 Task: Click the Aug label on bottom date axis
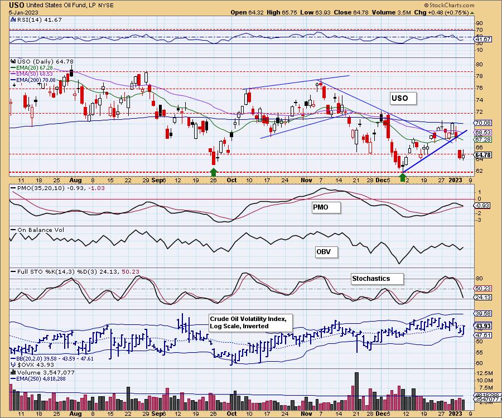click(x=75, y=414)
